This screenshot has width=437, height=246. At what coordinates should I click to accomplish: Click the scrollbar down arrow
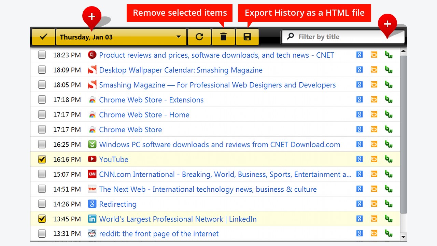tap(404, 236)
